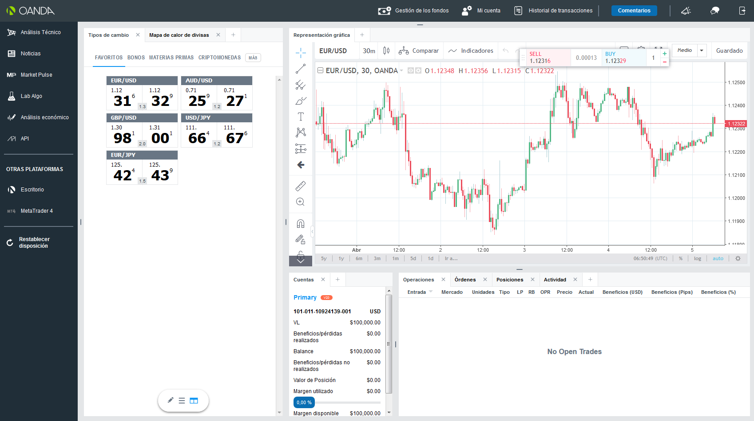Click the back arrow chart tool
Screen dimensions: 754x421
click(x=301, y=165)
